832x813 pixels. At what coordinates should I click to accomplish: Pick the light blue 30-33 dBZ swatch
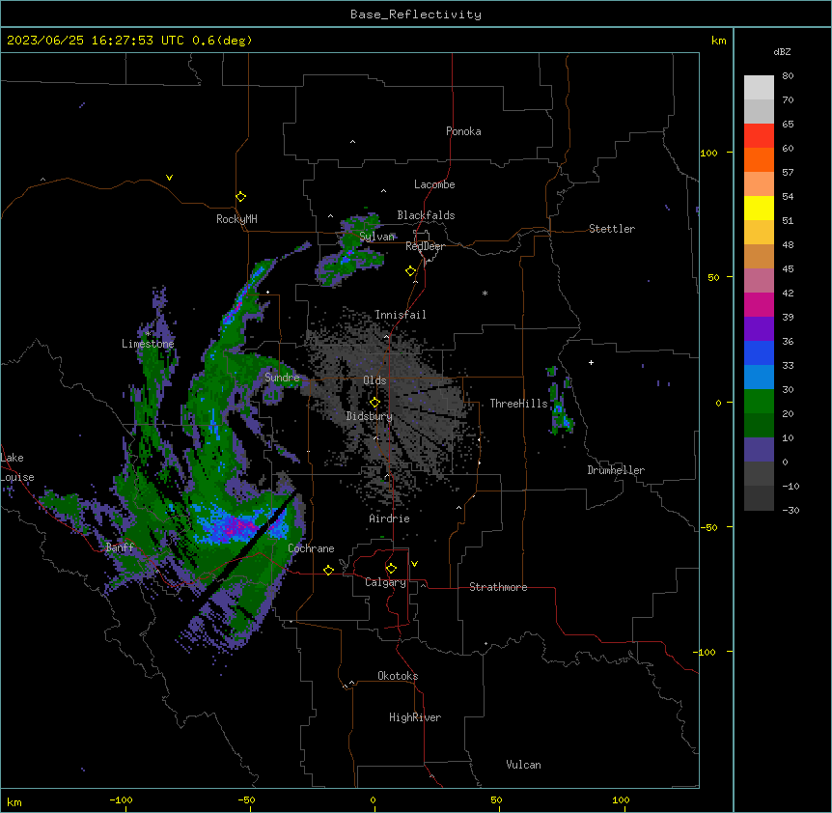[759, 378]
